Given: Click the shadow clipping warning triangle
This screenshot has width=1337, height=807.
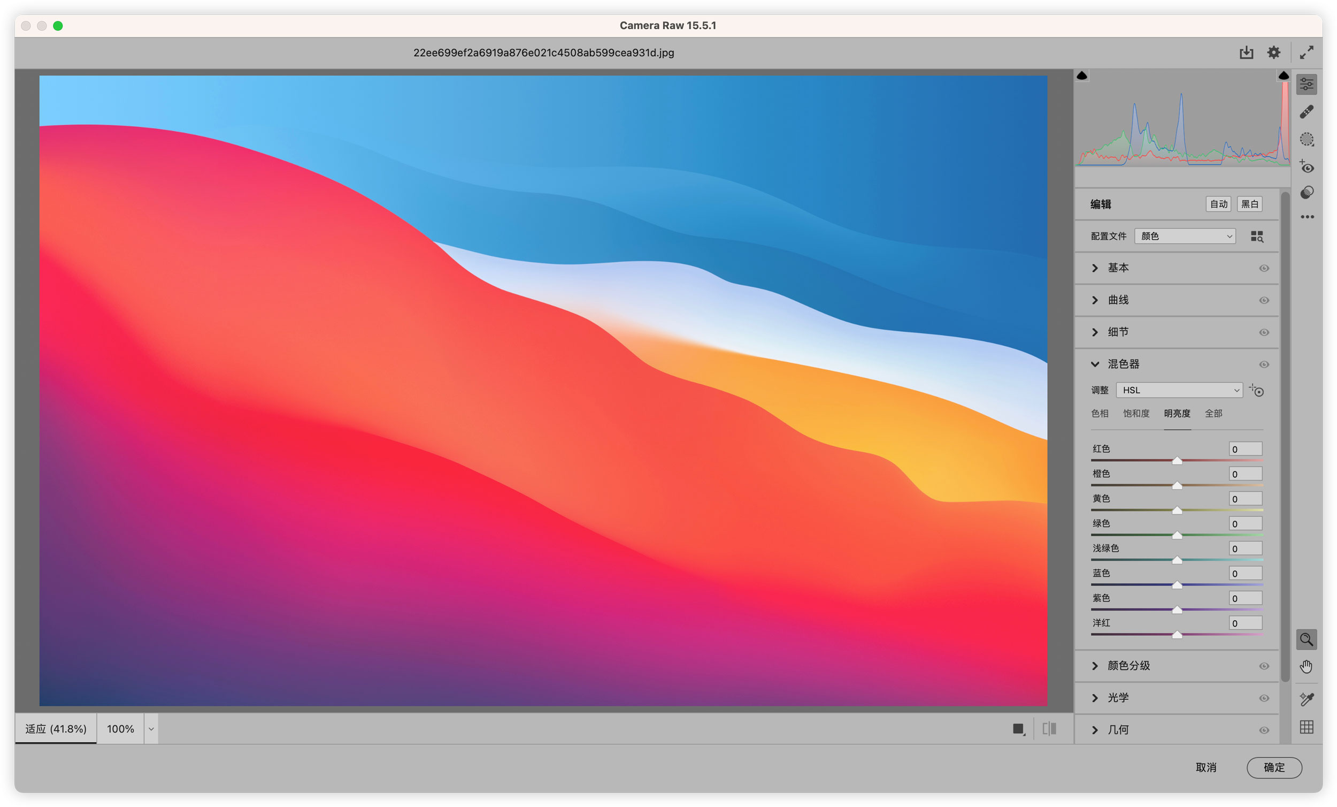Looking at the screenshot, I should (1081, 75).
